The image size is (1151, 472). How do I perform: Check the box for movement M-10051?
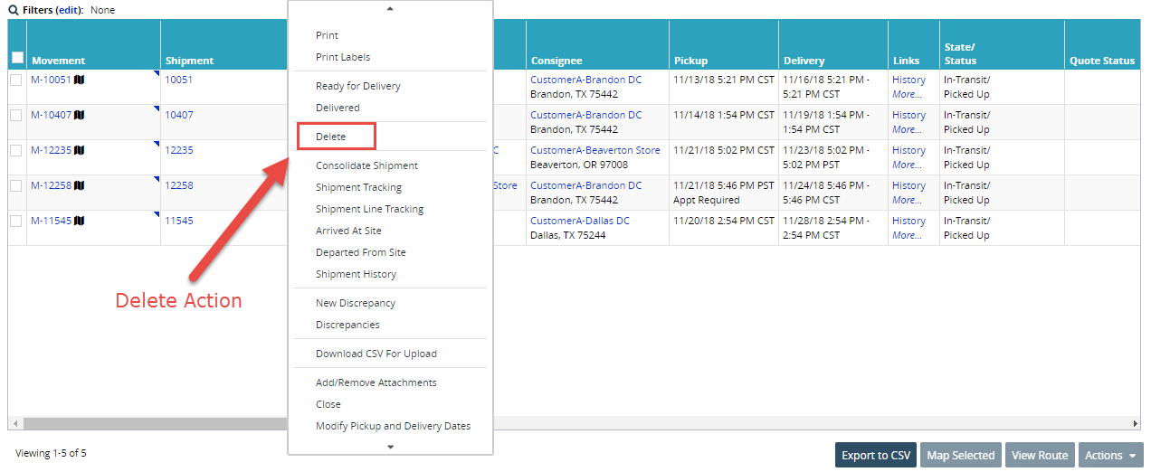(16, 80)
